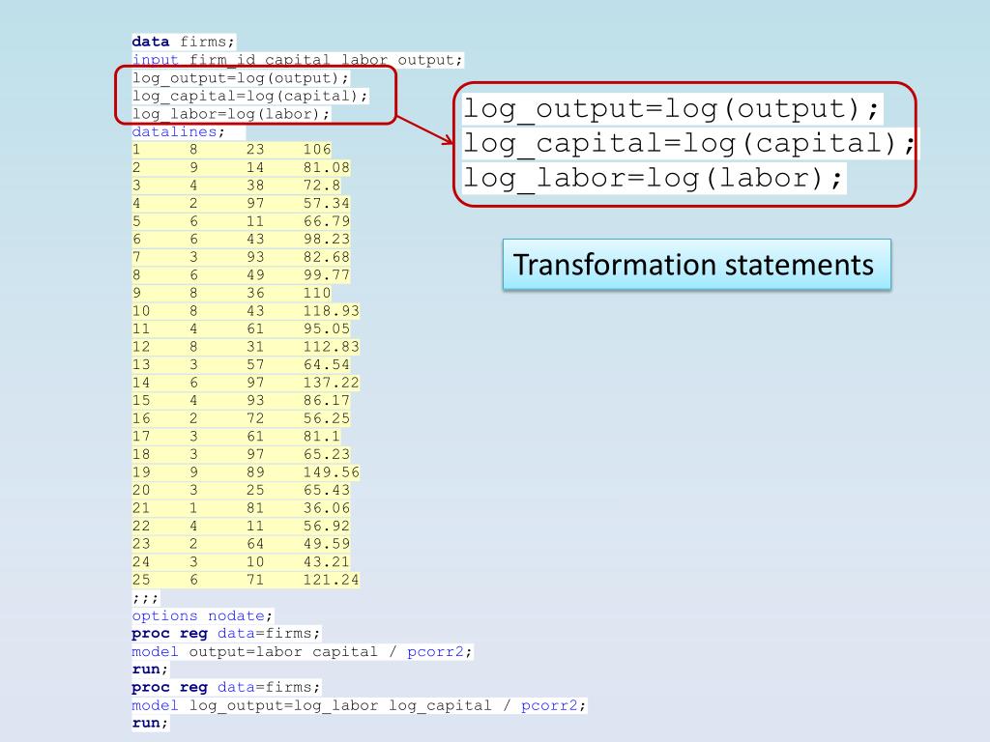
Task: Click the small log_labor=log(labor); statement
Action: [x=230, y=114]
